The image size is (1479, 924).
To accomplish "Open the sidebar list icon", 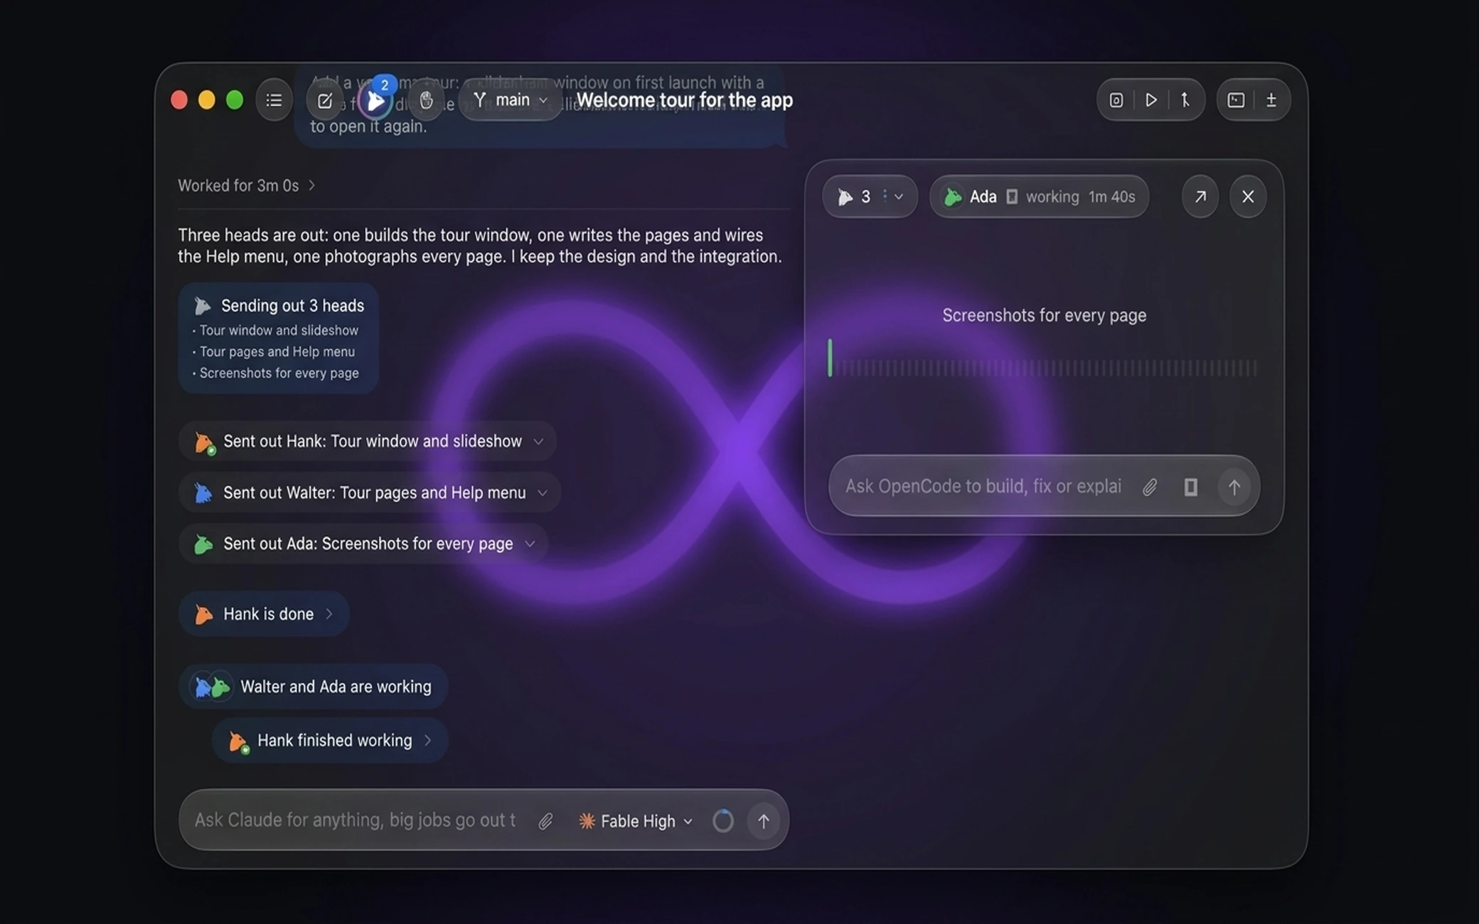I will tap(274, 100).
